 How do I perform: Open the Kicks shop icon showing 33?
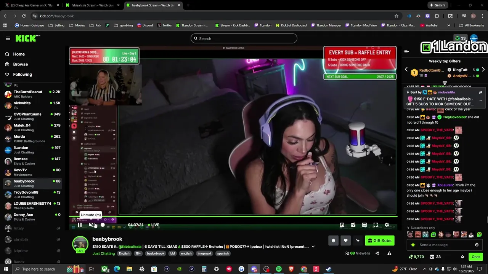(x=435, y=257)
